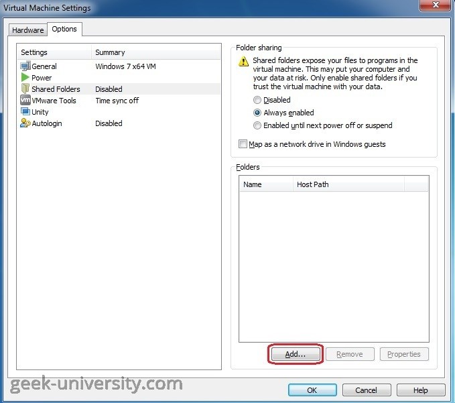The height and width of the screenshot is (403, 455).
Task: Select the Options tab
Action: pos(64,29)
